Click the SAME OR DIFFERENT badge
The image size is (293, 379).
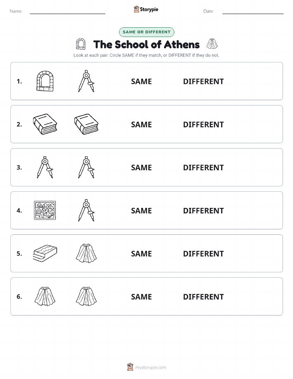tap(146, 32)
